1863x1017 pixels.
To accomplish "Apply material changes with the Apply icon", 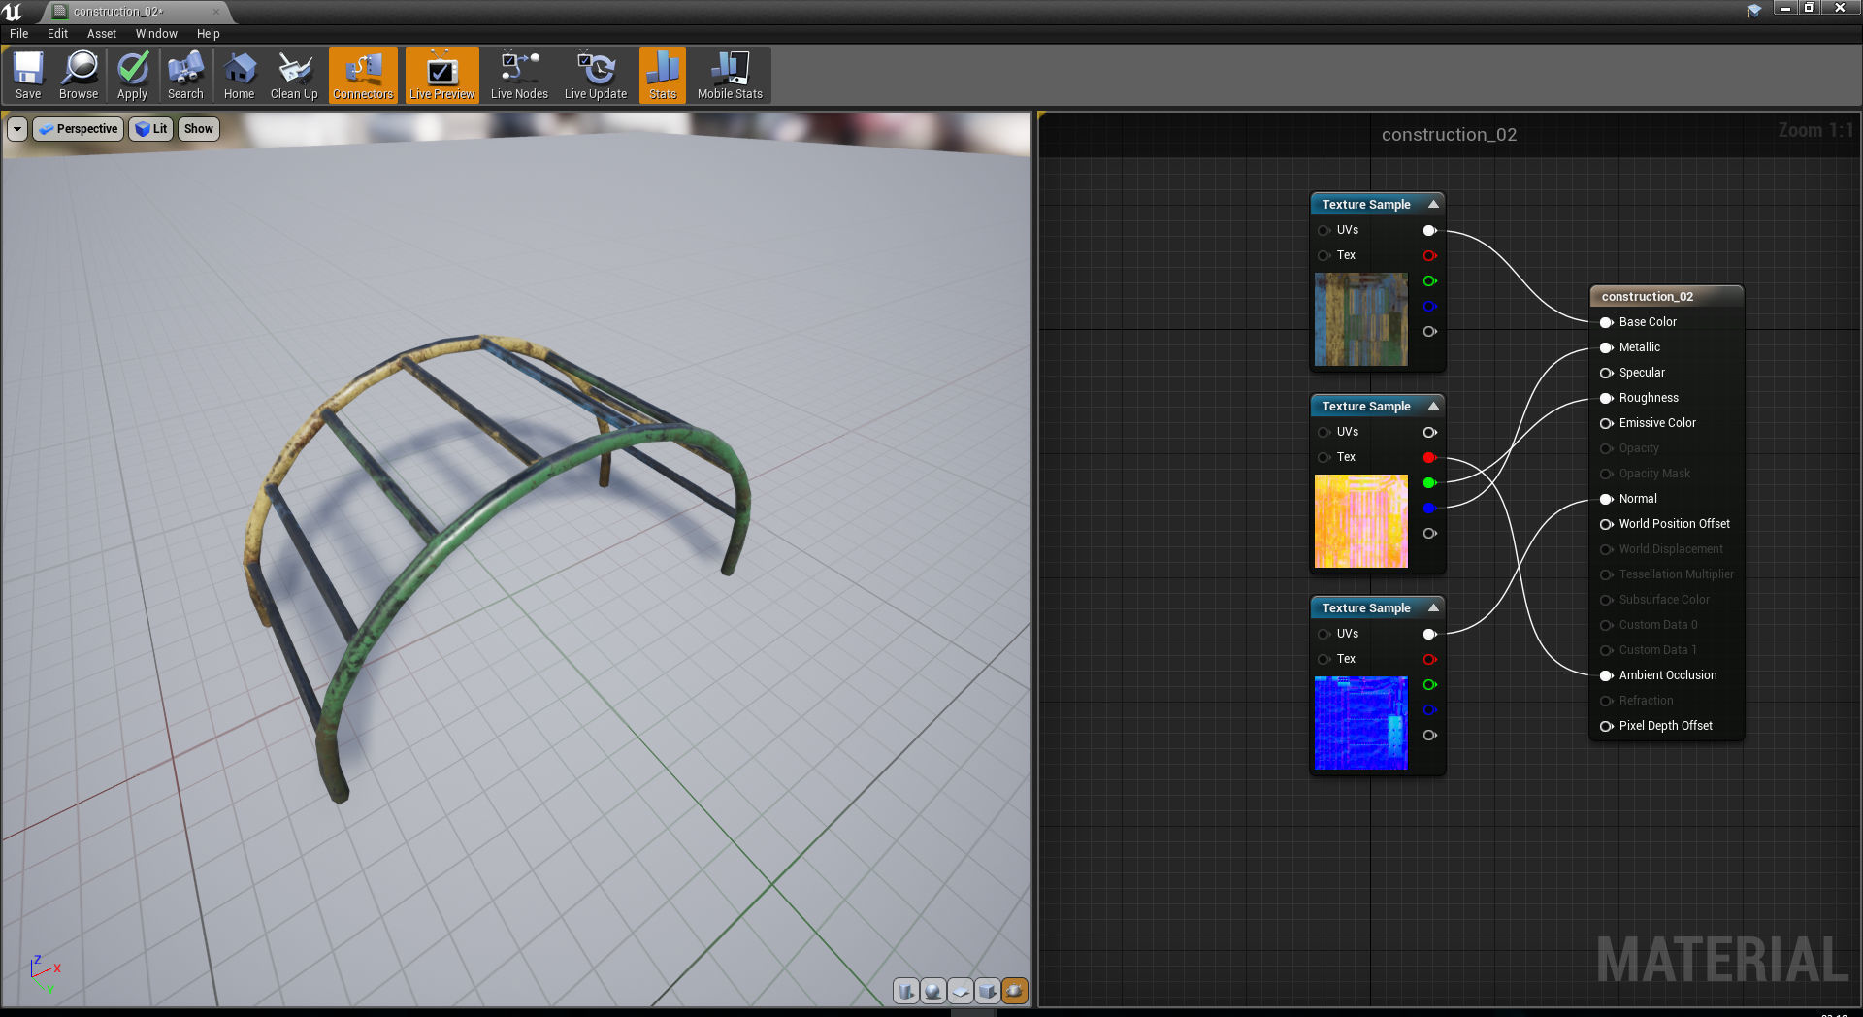I will [x=133, y=76].
